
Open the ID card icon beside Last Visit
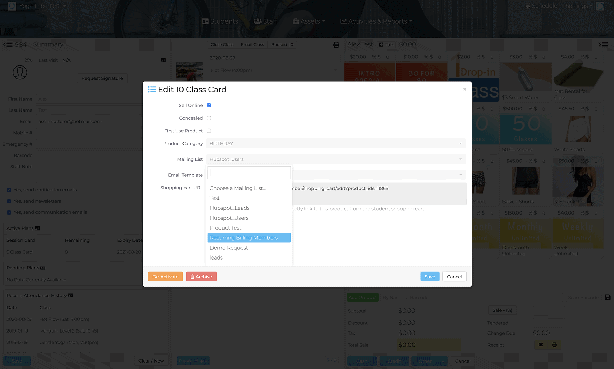(x=163, y=60)
